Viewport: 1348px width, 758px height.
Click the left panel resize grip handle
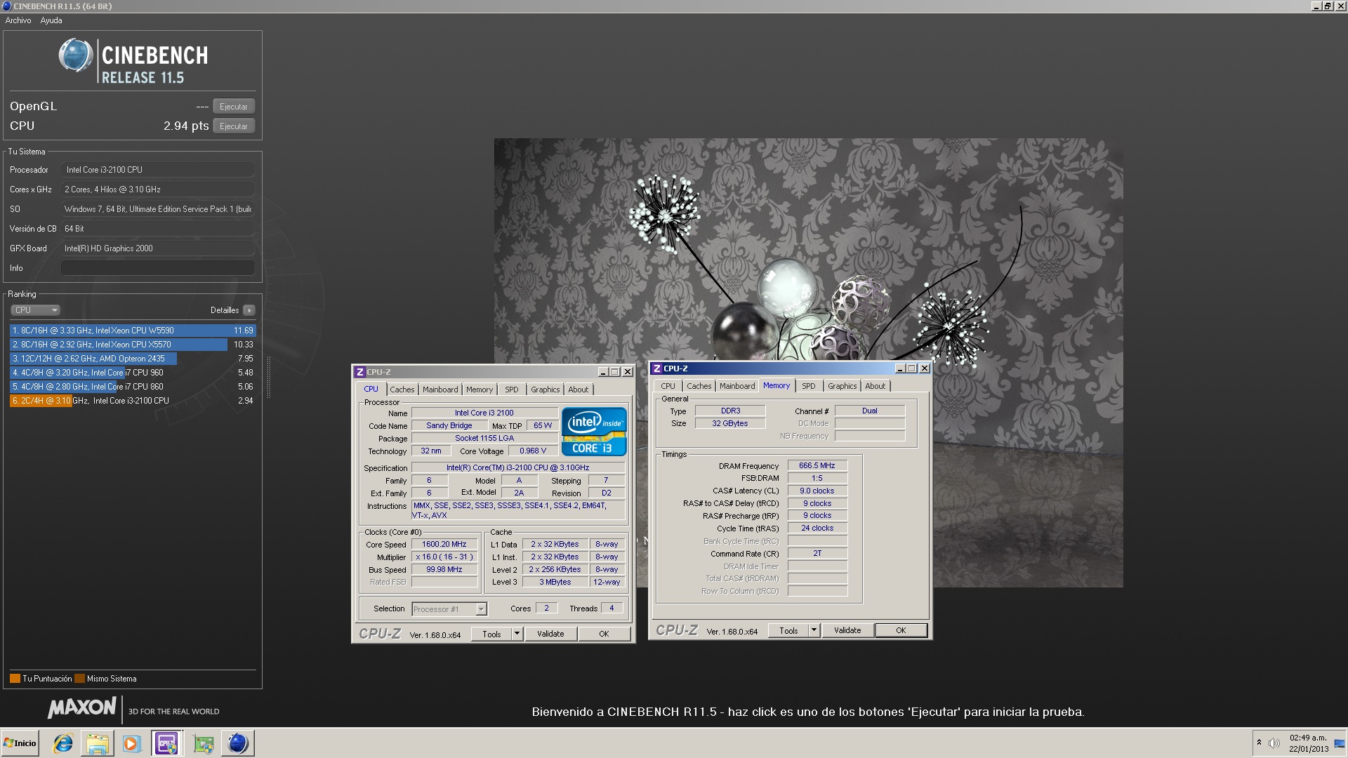[x=268, y=377]
